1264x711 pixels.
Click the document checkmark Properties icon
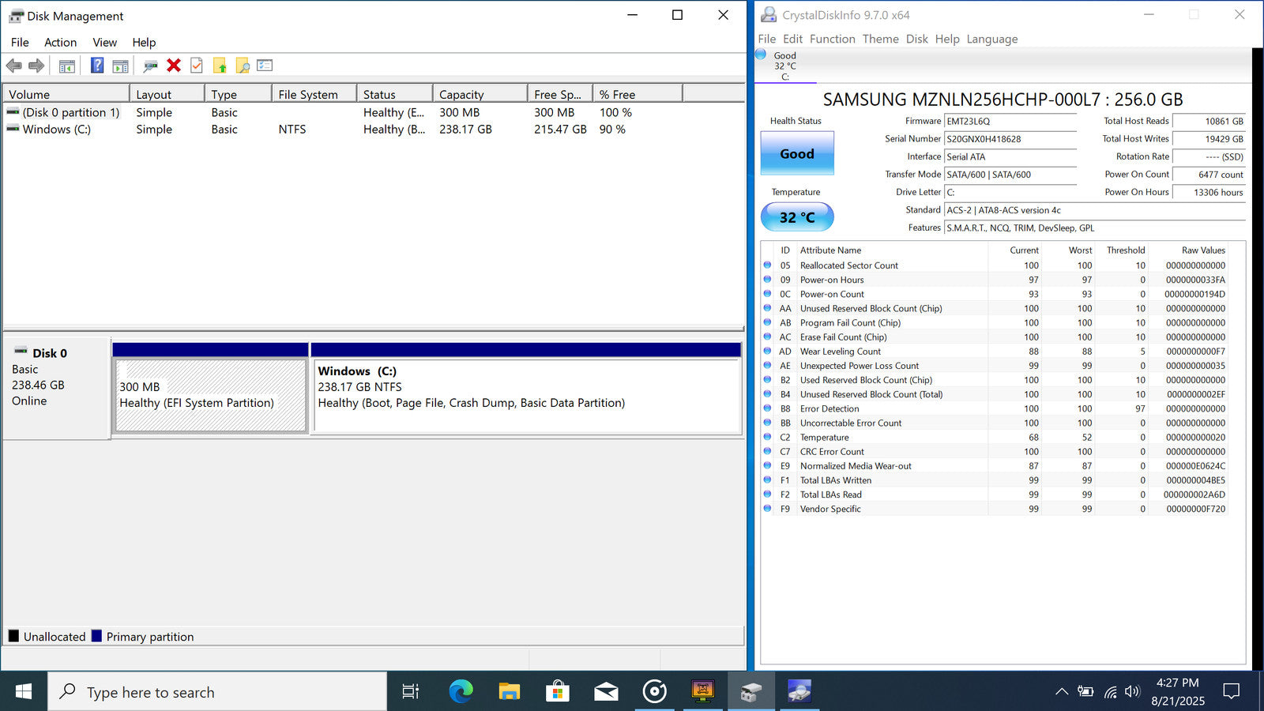197,66
